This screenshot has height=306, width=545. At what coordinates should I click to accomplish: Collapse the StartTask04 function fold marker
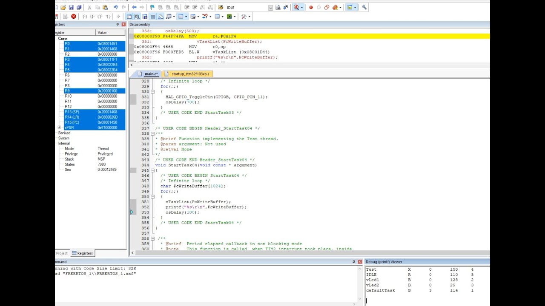click(x=152, y=170)
